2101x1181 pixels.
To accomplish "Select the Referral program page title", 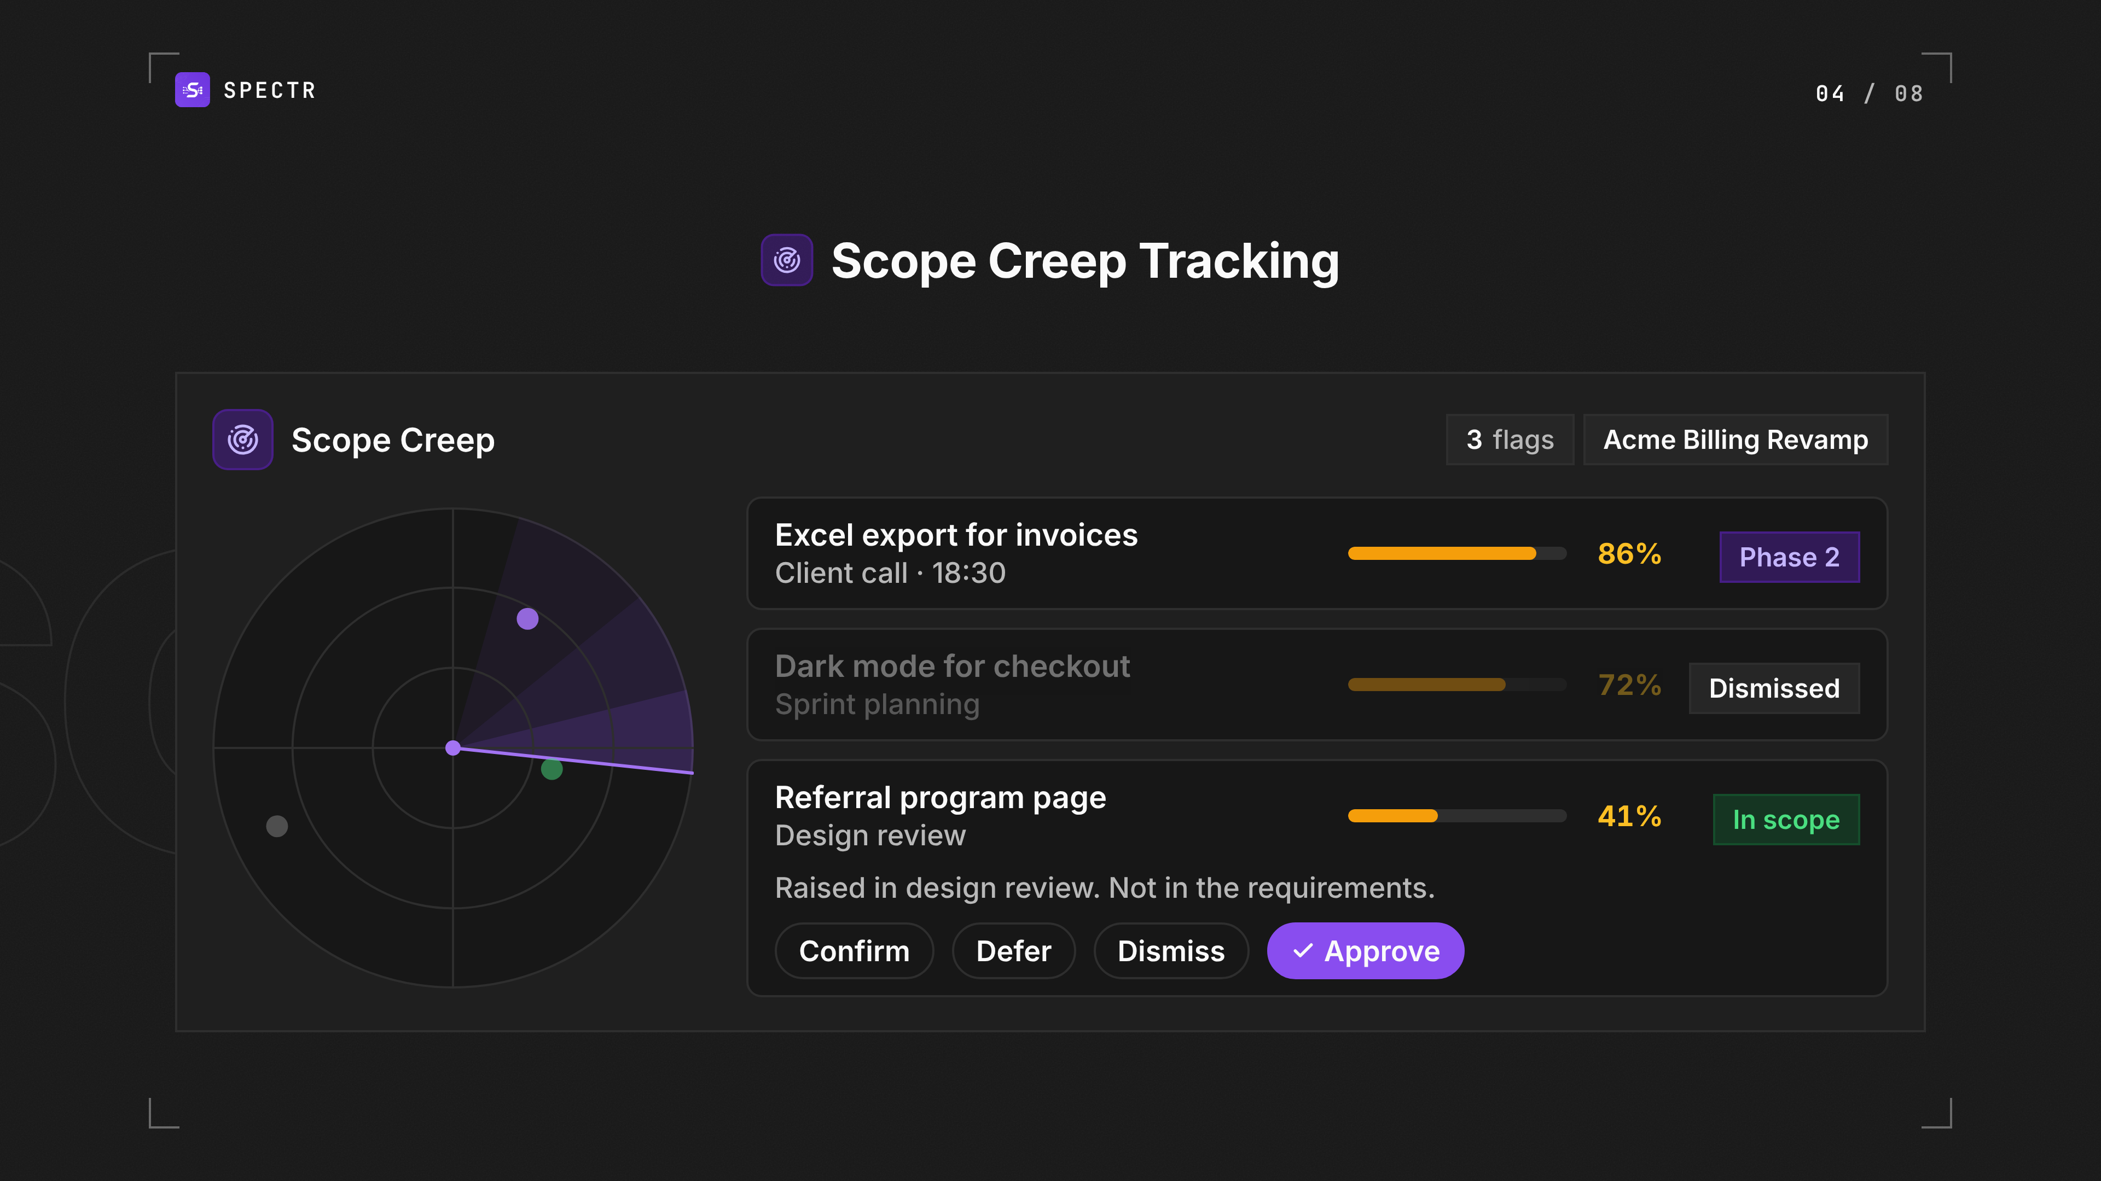I will click(x=941, y=797).
